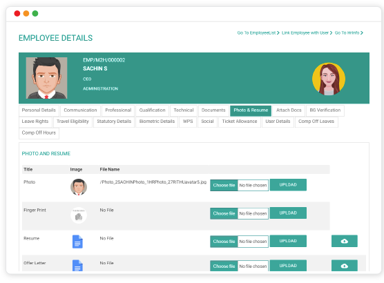
Task: Open the small Photo avatar thumbnail
Action: 79,187
